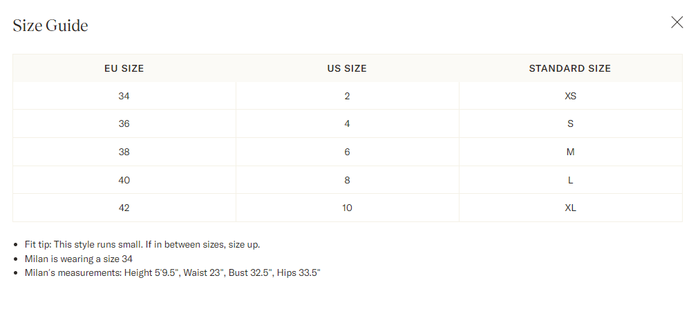Select EU size 40 cell
691x309 pixels.
point(124,180)
